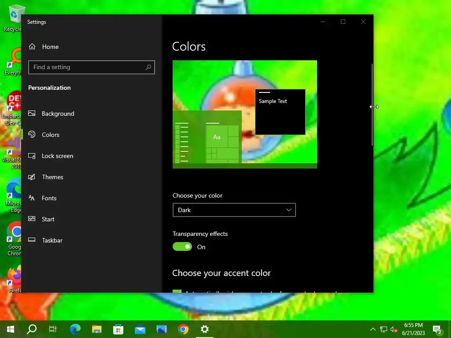This screenshot has width=451, height=338.
Task: Click the Colors palette icon in sidebar
Action: pos(32,134)
